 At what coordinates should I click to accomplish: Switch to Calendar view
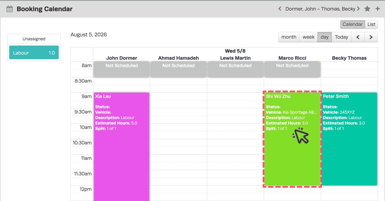click(353, 24)
